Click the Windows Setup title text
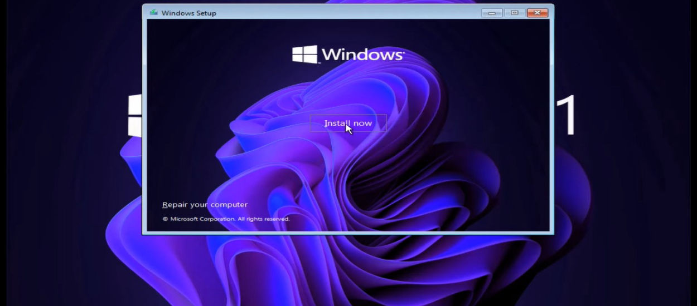This screenshot has width=697, height=306. [188, 13]
